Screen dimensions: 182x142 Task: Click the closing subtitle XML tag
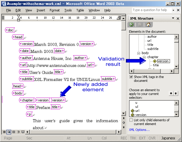pos(108,79)
